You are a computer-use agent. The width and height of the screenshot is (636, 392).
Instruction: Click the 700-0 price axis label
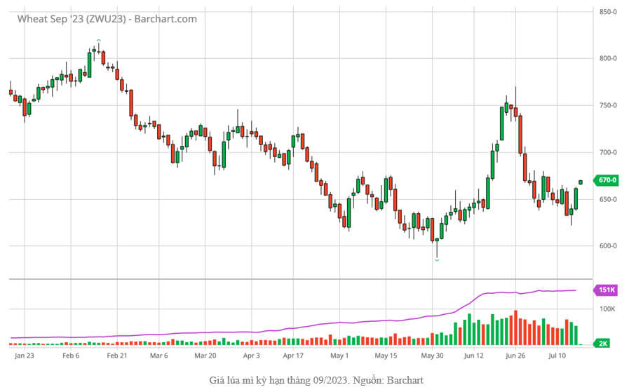tap(608, 153)
